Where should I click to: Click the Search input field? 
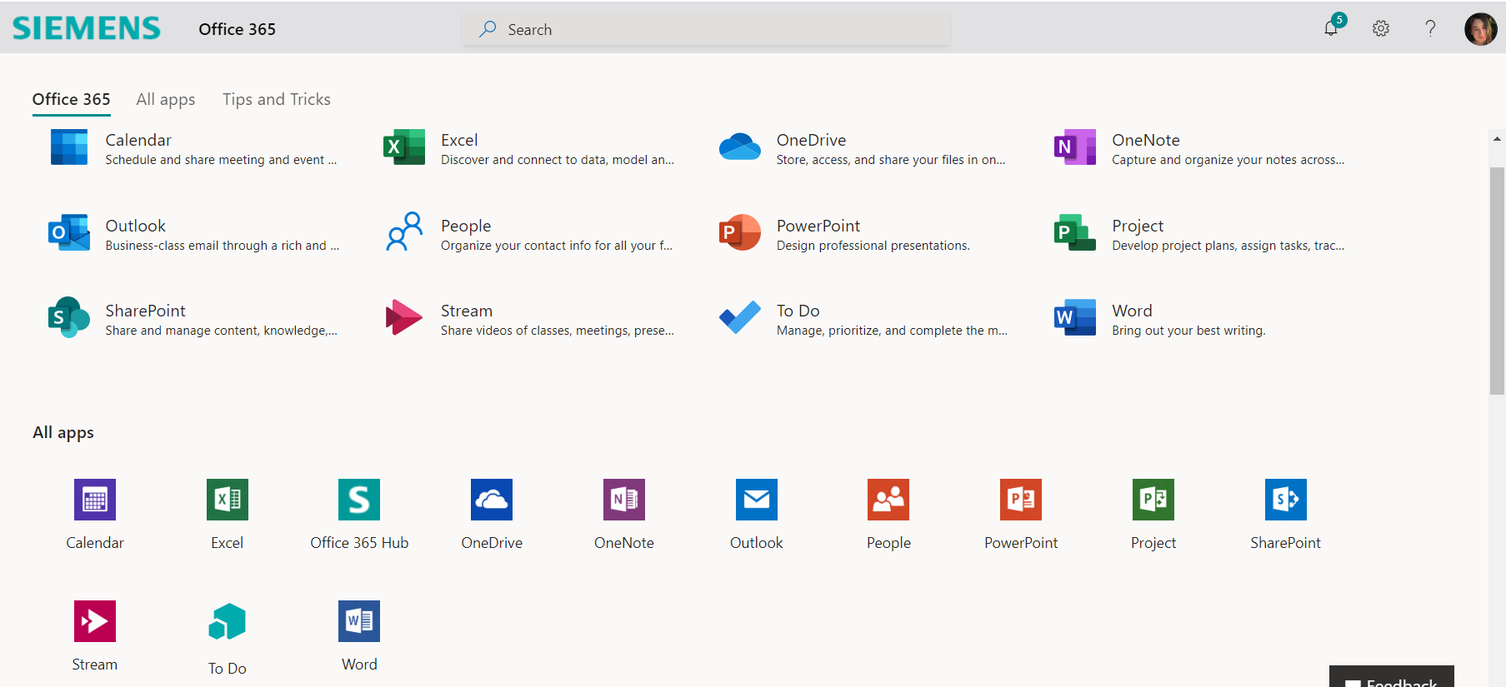pos(707,29)
